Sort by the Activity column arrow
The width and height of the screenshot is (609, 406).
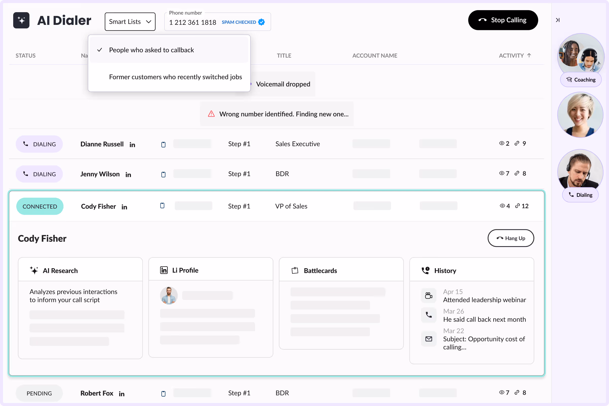point(529,55)
